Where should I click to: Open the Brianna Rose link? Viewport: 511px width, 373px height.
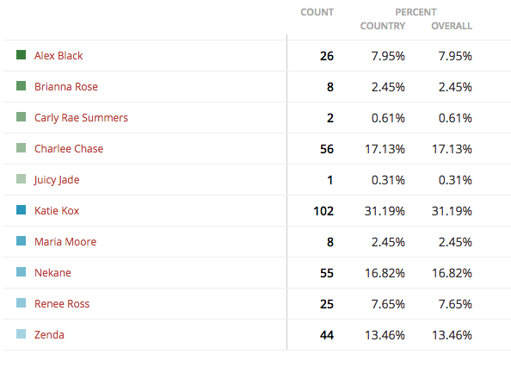pos(66,86)
